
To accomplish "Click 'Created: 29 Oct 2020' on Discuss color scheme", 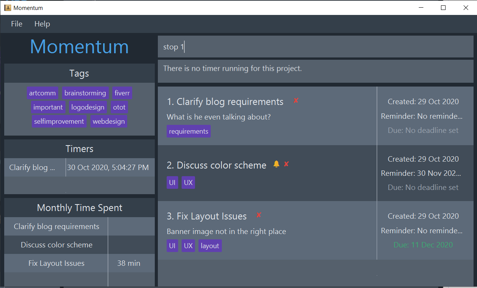I will pos(423,159).
